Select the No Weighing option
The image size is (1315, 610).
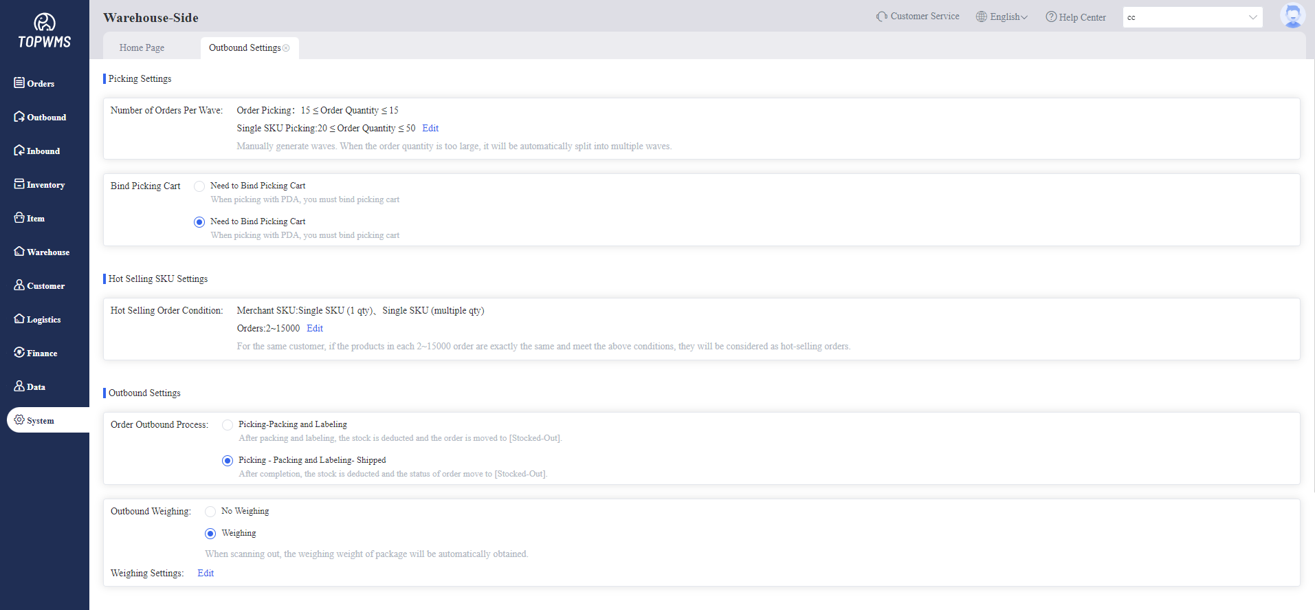[x=210, y=512]
